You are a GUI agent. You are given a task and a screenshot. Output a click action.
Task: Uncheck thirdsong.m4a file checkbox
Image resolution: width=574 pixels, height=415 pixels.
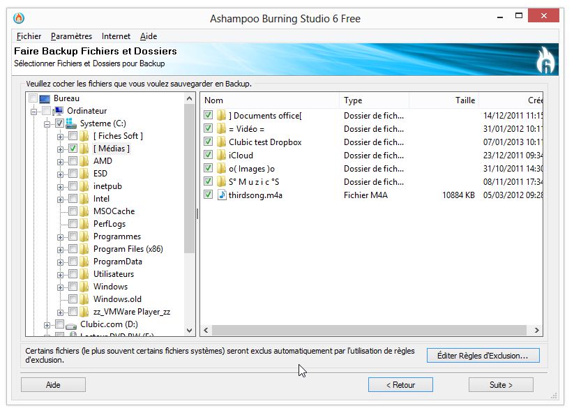[209, 195]
